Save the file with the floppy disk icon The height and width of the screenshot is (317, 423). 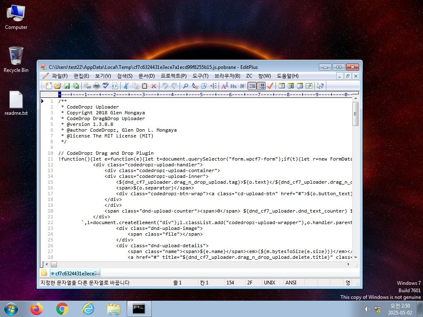(x=67, y=86)
